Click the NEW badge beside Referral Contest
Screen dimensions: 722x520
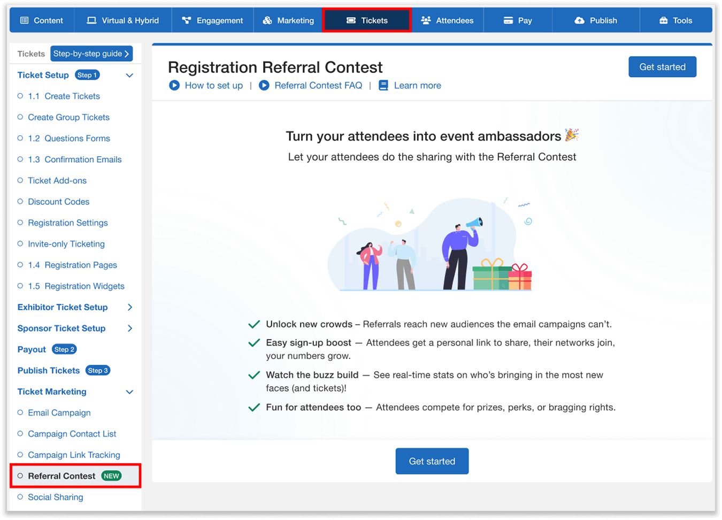point(111,476)
